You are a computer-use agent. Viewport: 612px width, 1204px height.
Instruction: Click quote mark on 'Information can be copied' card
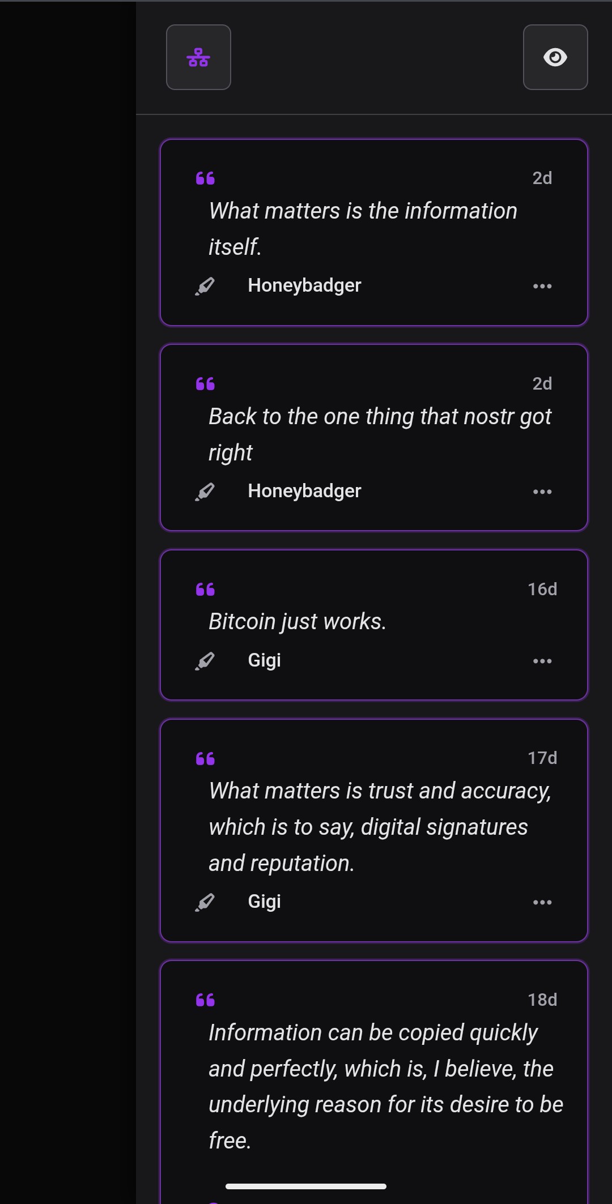tap(205, 1000)
